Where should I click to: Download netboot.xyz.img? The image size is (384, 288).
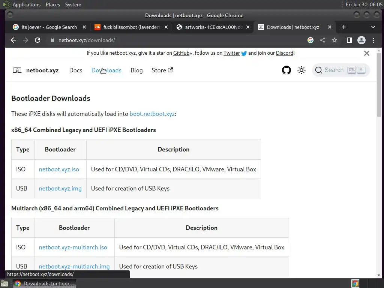60,188
